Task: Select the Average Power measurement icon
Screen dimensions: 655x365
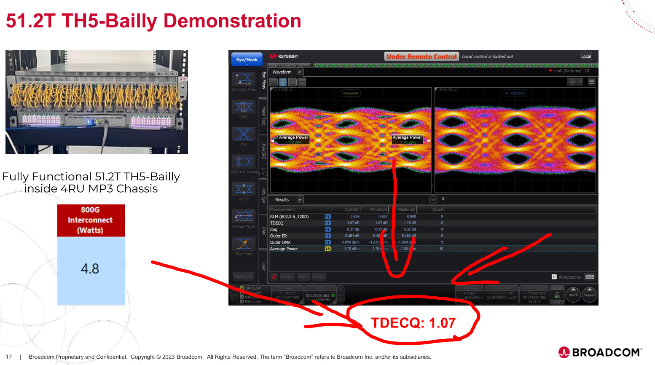Action: 244,216
